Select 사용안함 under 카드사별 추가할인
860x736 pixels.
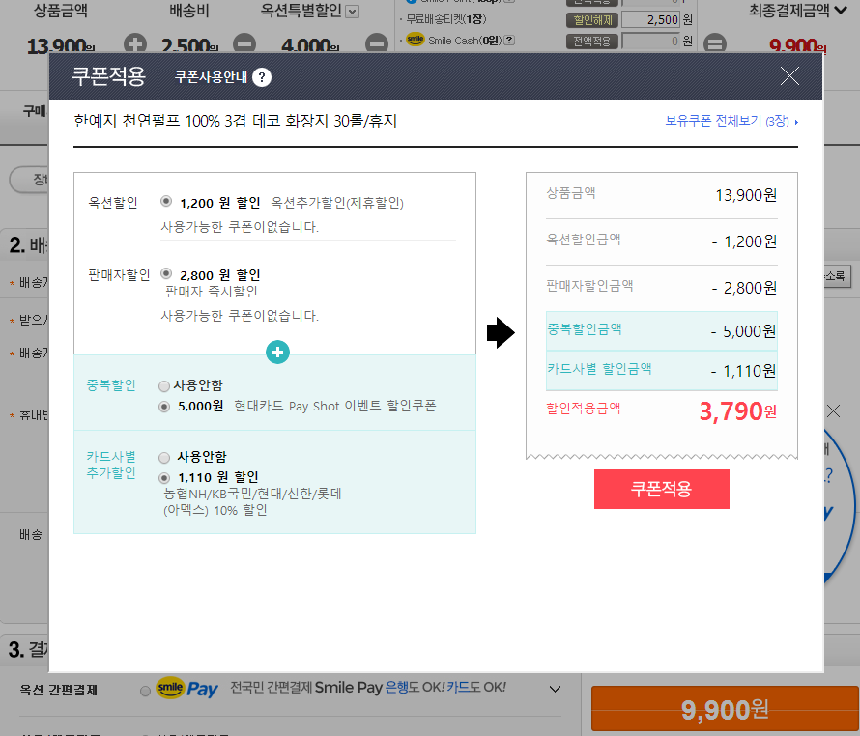coord(164,457)
